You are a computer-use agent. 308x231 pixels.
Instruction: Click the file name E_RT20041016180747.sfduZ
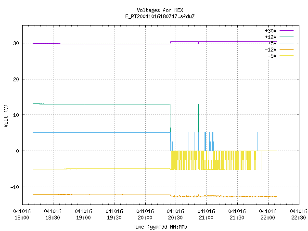pos(160,16)
